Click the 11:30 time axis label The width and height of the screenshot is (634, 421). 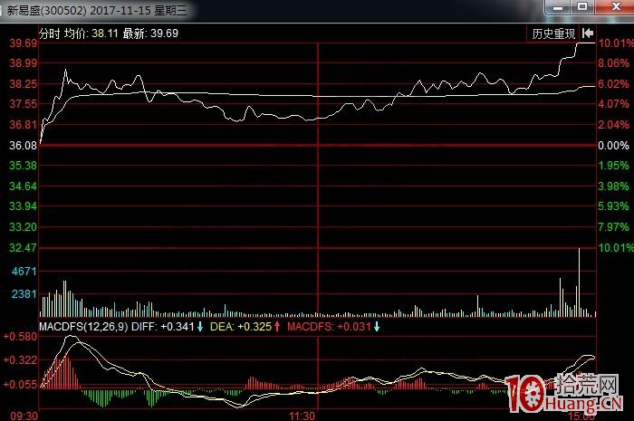click(x=302, y=416)
